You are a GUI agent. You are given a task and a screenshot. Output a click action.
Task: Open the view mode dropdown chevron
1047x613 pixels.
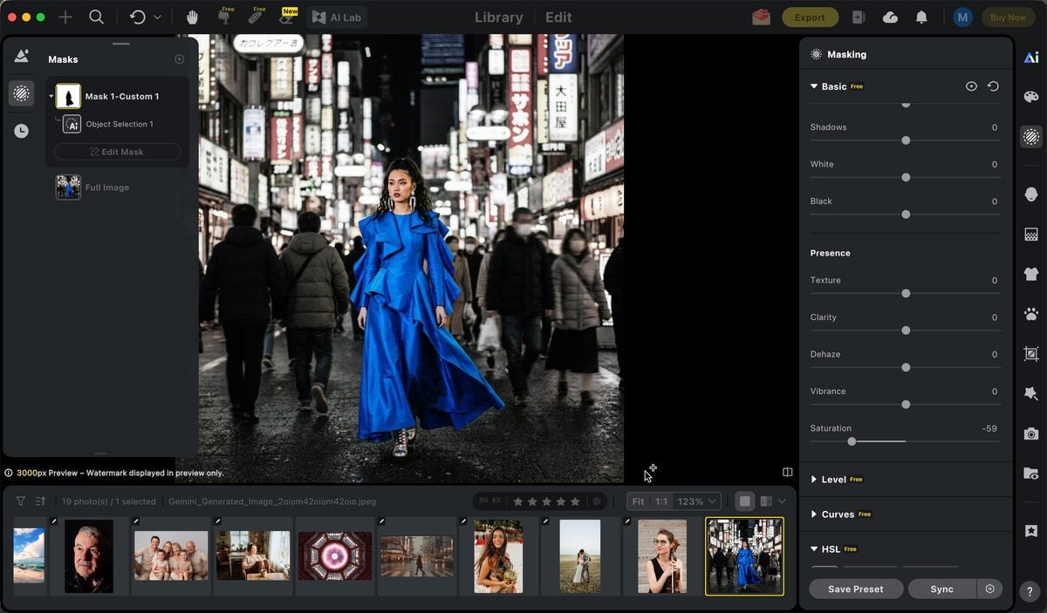click(x=782, y=501)
